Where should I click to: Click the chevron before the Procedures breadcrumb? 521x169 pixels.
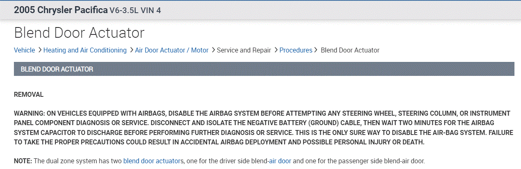pyautogui.click(x=276, y=50)
